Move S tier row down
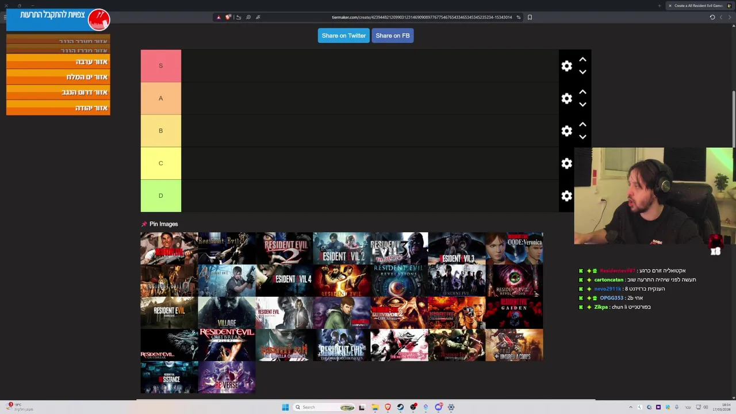Viewport: 736px width, 414px height. click(582, 72)
